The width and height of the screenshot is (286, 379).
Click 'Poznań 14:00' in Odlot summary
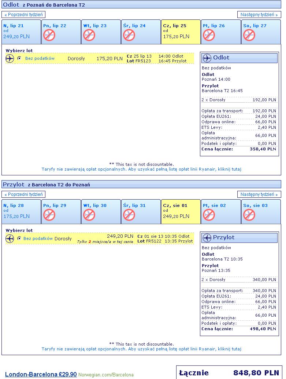coord(216,79)
